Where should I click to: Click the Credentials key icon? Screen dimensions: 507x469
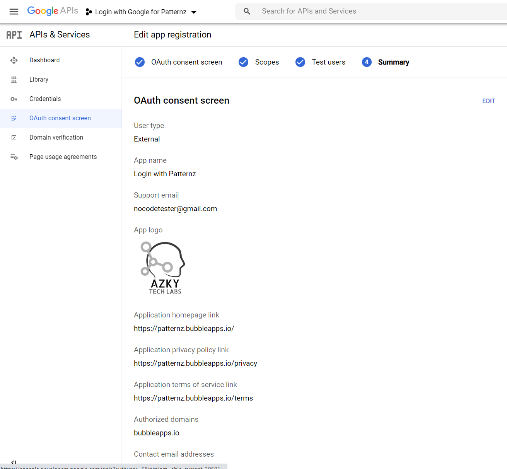(x=14, y=99)
